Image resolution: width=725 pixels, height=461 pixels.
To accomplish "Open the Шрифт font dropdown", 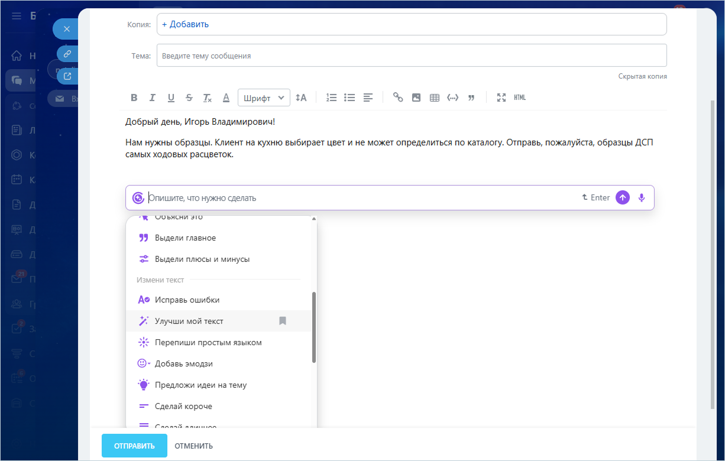I will pos(264,98).
